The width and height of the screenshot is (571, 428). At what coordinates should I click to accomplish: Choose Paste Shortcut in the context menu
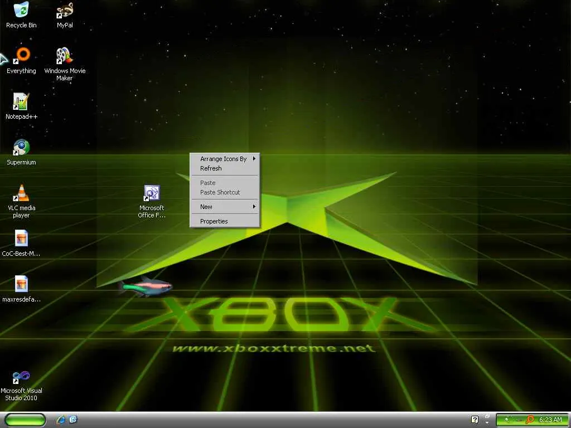pos(225,192)
